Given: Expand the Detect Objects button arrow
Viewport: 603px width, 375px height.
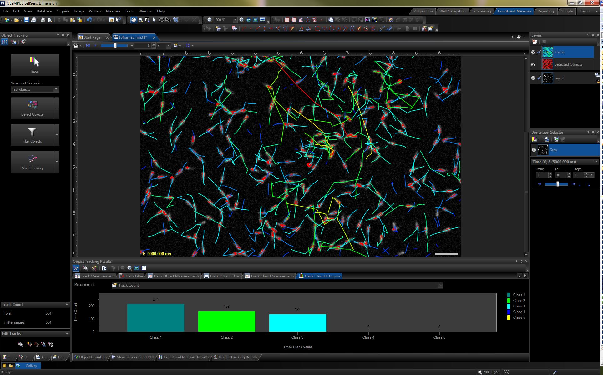Looking at the screenshot, I should pyautogui.click(x=57, y=108).
